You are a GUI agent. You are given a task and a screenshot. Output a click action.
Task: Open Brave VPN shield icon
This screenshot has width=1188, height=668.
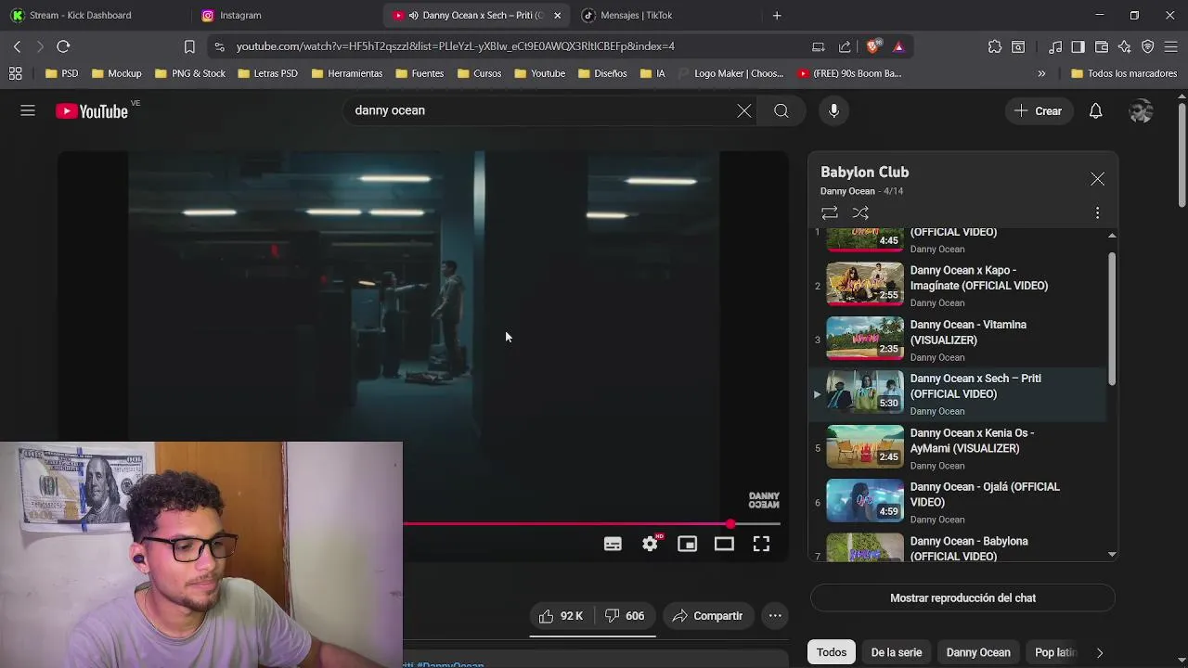[x=1148, y=46]
